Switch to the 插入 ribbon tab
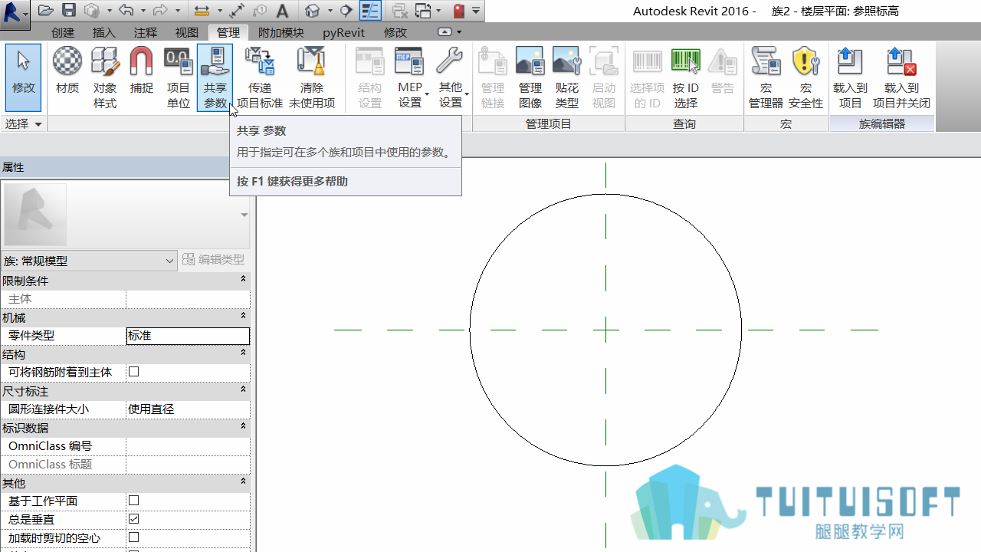This screenshot has height=552, width=981. point(104,32)
